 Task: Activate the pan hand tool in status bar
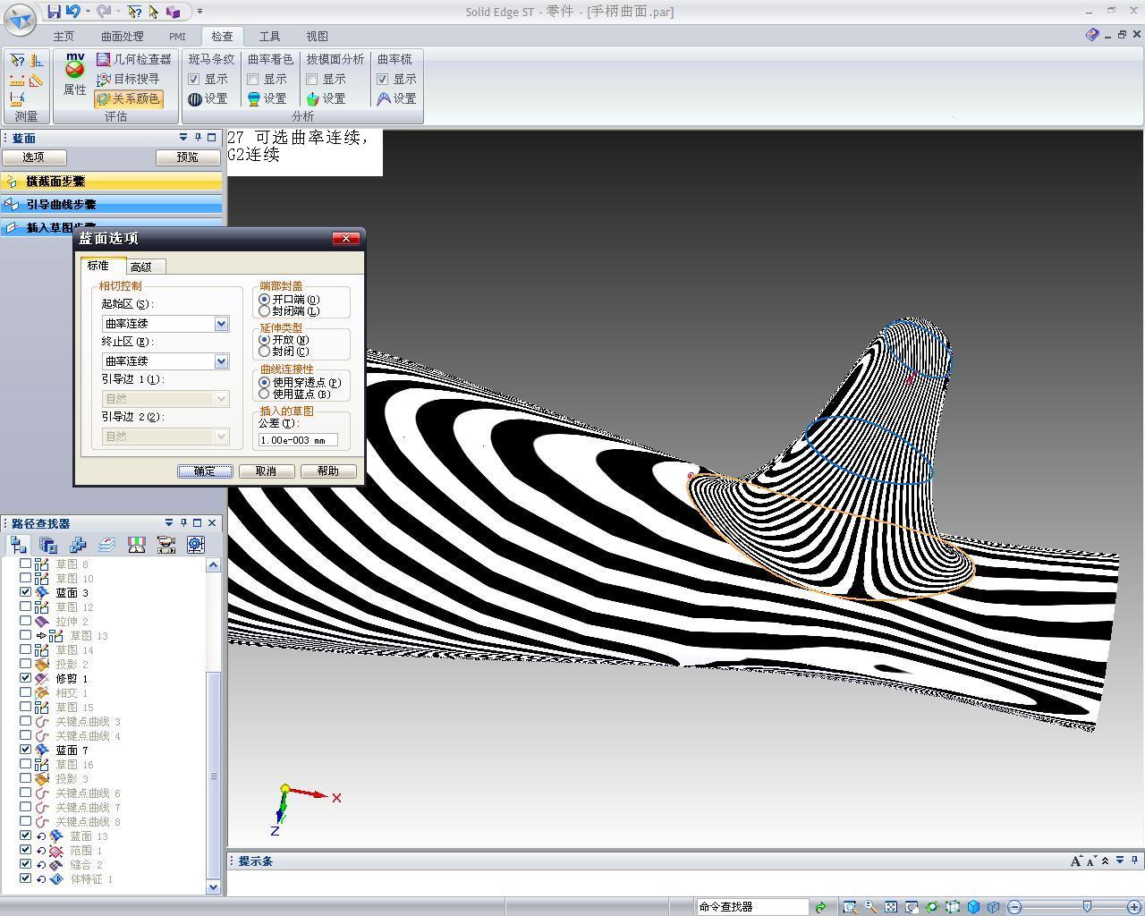pos(912,907)
